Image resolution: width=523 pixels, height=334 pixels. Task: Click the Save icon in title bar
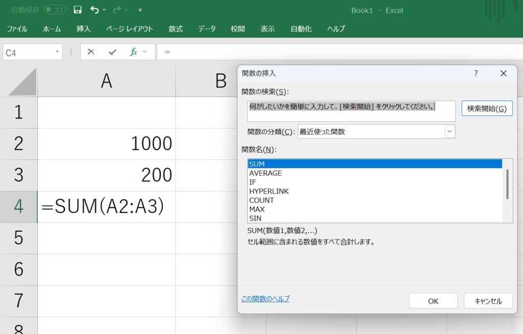(x=78, y=10)
